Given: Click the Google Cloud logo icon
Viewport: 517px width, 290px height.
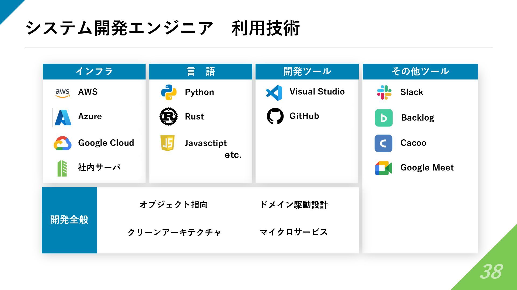Looking at the screenshot, I should pyautogui.click(x=62, y=143).
